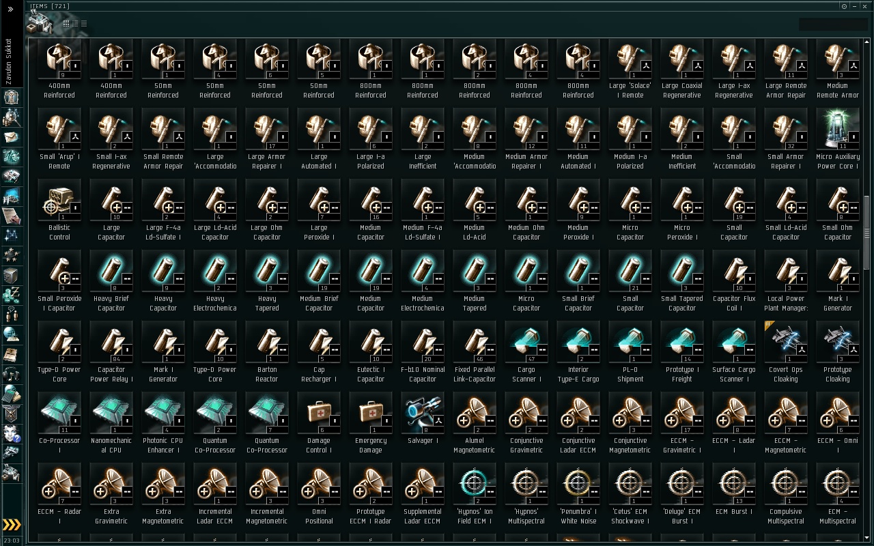Select the Capacitor Power Relay I item
The width and height of the screenshot is (874, 546).
(111, 353)
